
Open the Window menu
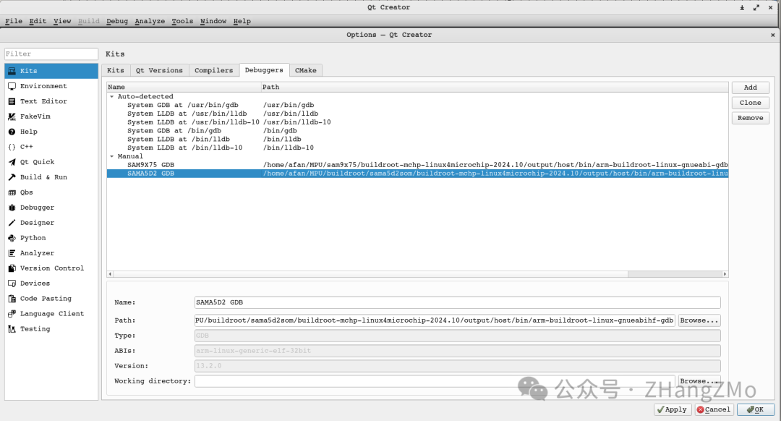213,21
